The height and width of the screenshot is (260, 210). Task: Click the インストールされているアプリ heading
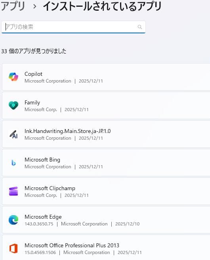tap(102, 6)
